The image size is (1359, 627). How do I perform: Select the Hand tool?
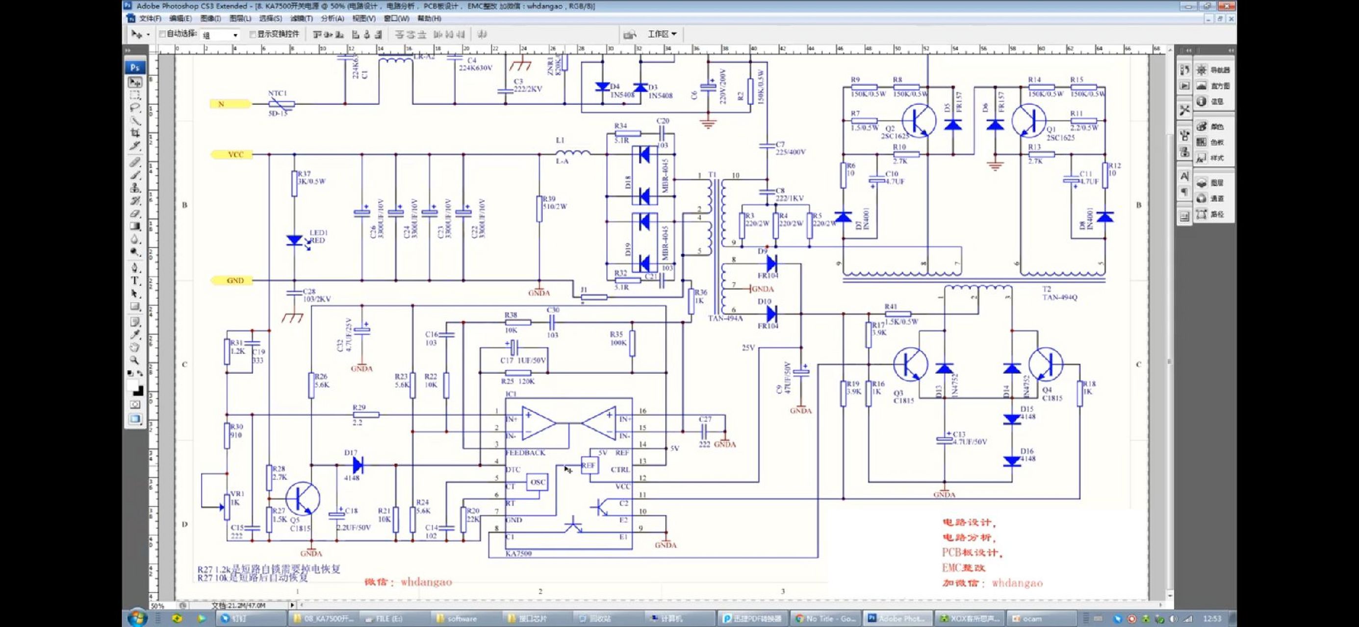135,347
